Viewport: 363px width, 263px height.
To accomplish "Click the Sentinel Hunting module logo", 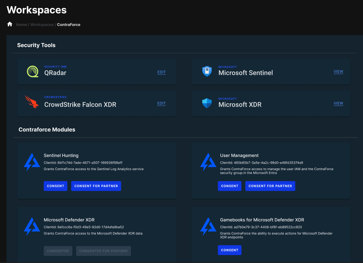I will point(32,162).
